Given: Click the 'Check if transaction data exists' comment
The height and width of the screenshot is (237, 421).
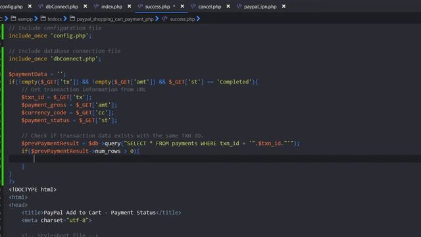Looking at the screenshot, I should click(112, 136).
